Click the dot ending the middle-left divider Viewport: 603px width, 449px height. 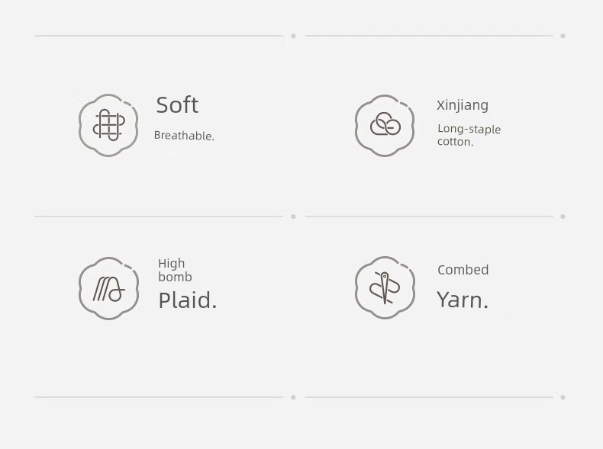point(293,216)
